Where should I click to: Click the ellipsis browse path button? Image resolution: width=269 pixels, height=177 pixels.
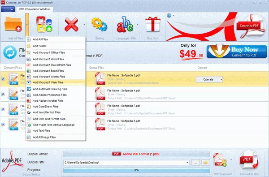[x=195, y=163]
